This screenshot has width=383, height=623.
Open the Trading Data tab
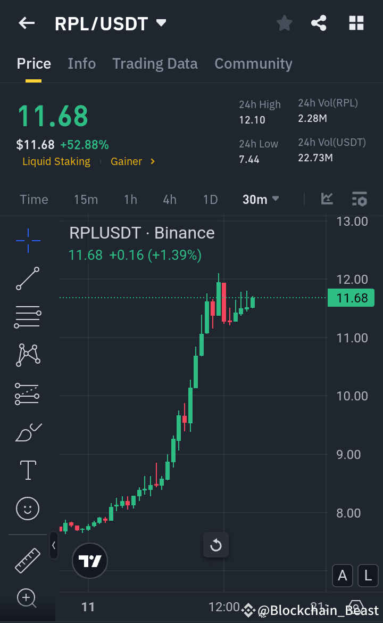click(155, 63)
